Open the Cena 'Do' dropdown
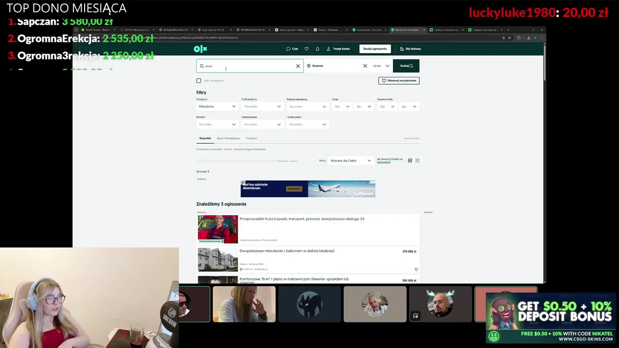 coord(363,106)
